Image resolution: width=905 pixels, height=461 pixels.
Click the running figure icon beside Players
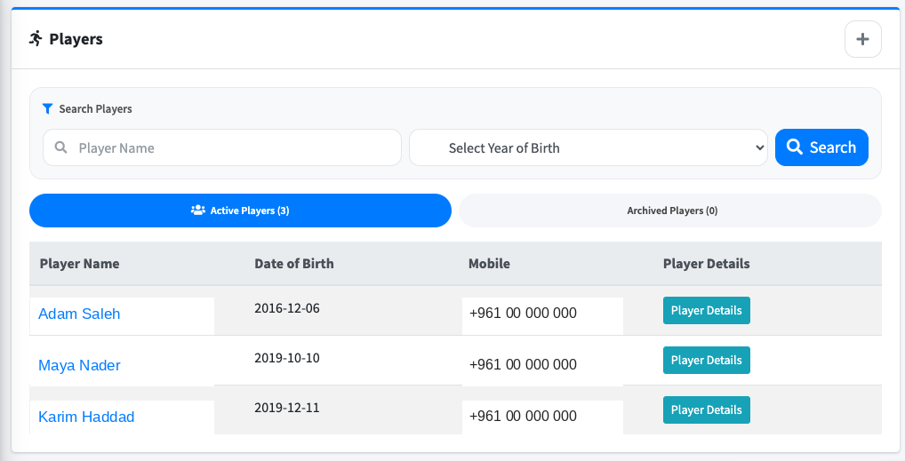click(36, 39)
